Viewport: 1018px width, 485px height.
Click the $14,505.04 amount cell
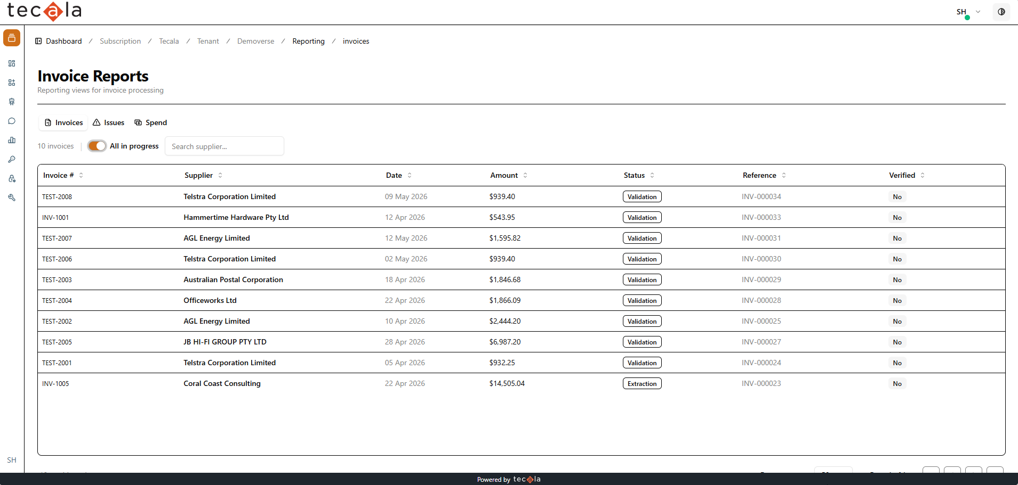507,383
